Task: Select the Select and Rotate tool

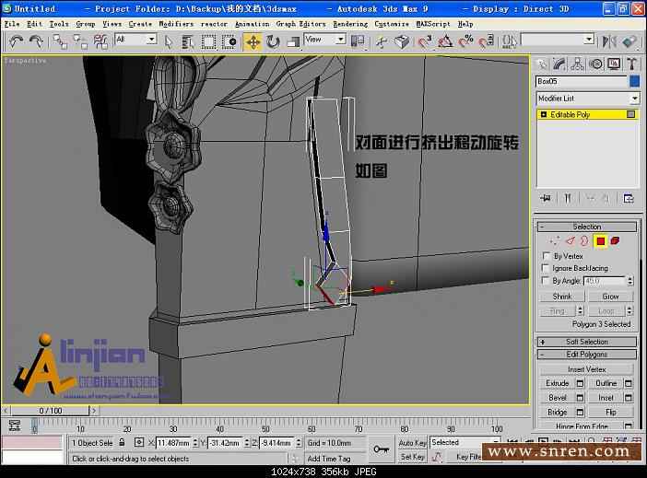Action: point(273,41)
